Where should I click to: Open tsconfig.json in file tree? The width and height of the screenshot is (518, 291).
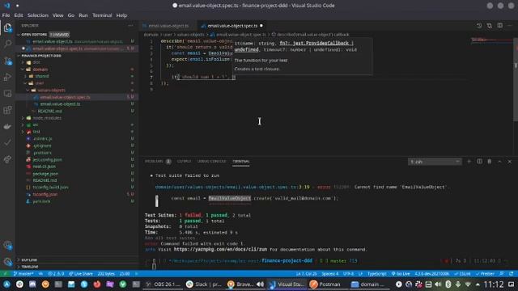(x=45, y=194)
